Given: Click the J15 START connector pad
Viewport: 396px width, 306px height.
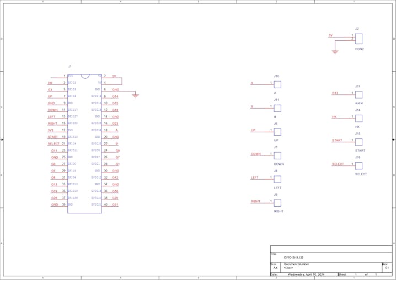Looking at the screenshot, I should [358, 142].
